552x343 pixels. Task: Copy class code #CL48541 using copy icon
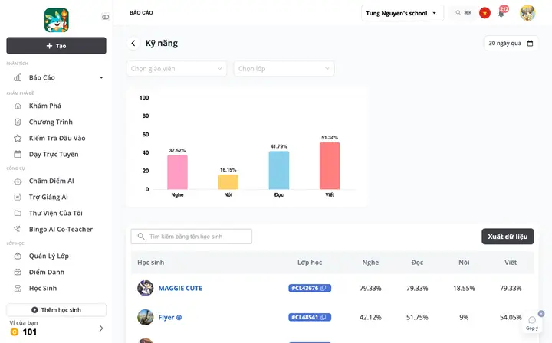pyautogui.click(x=324, y=317)
